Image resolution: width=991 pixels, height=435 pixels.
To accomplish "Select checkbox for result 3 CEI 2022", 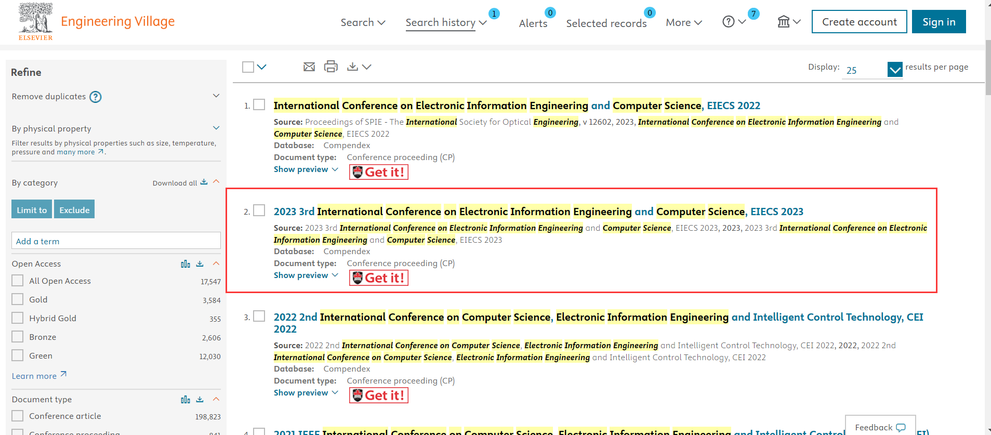I will click(259, 316).
